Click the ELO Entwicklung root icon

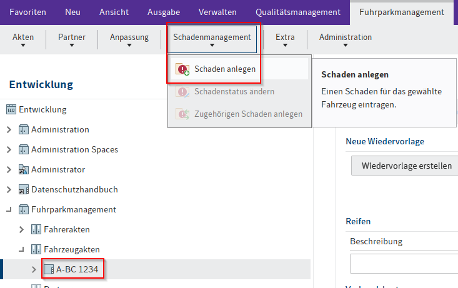coord(11,109)
